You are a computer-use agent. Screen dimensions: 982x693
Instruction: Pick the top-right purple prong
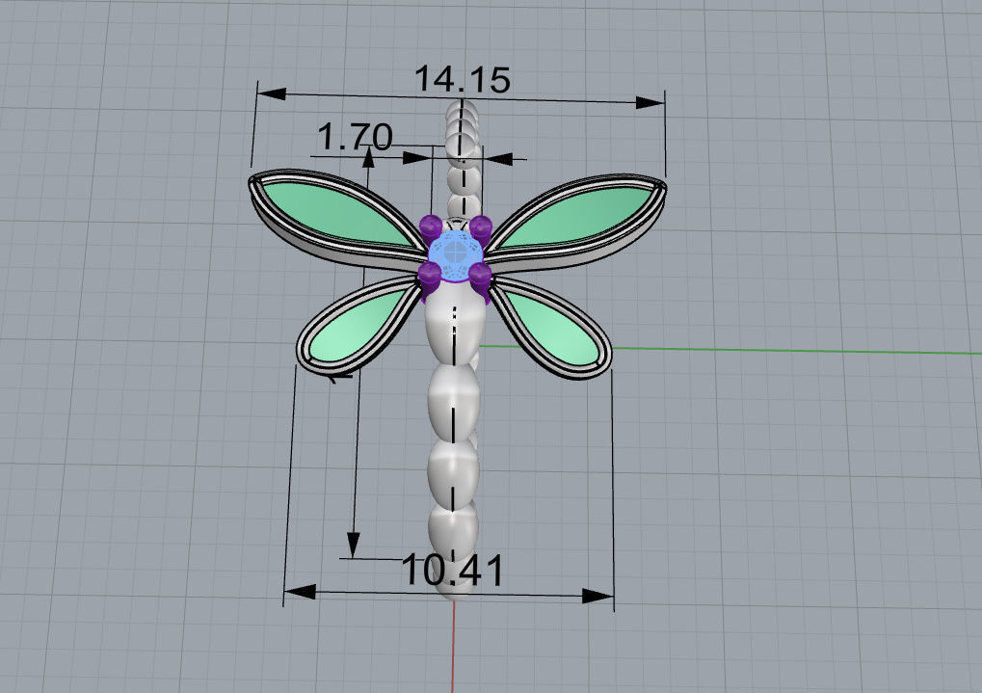pos(480,228)
